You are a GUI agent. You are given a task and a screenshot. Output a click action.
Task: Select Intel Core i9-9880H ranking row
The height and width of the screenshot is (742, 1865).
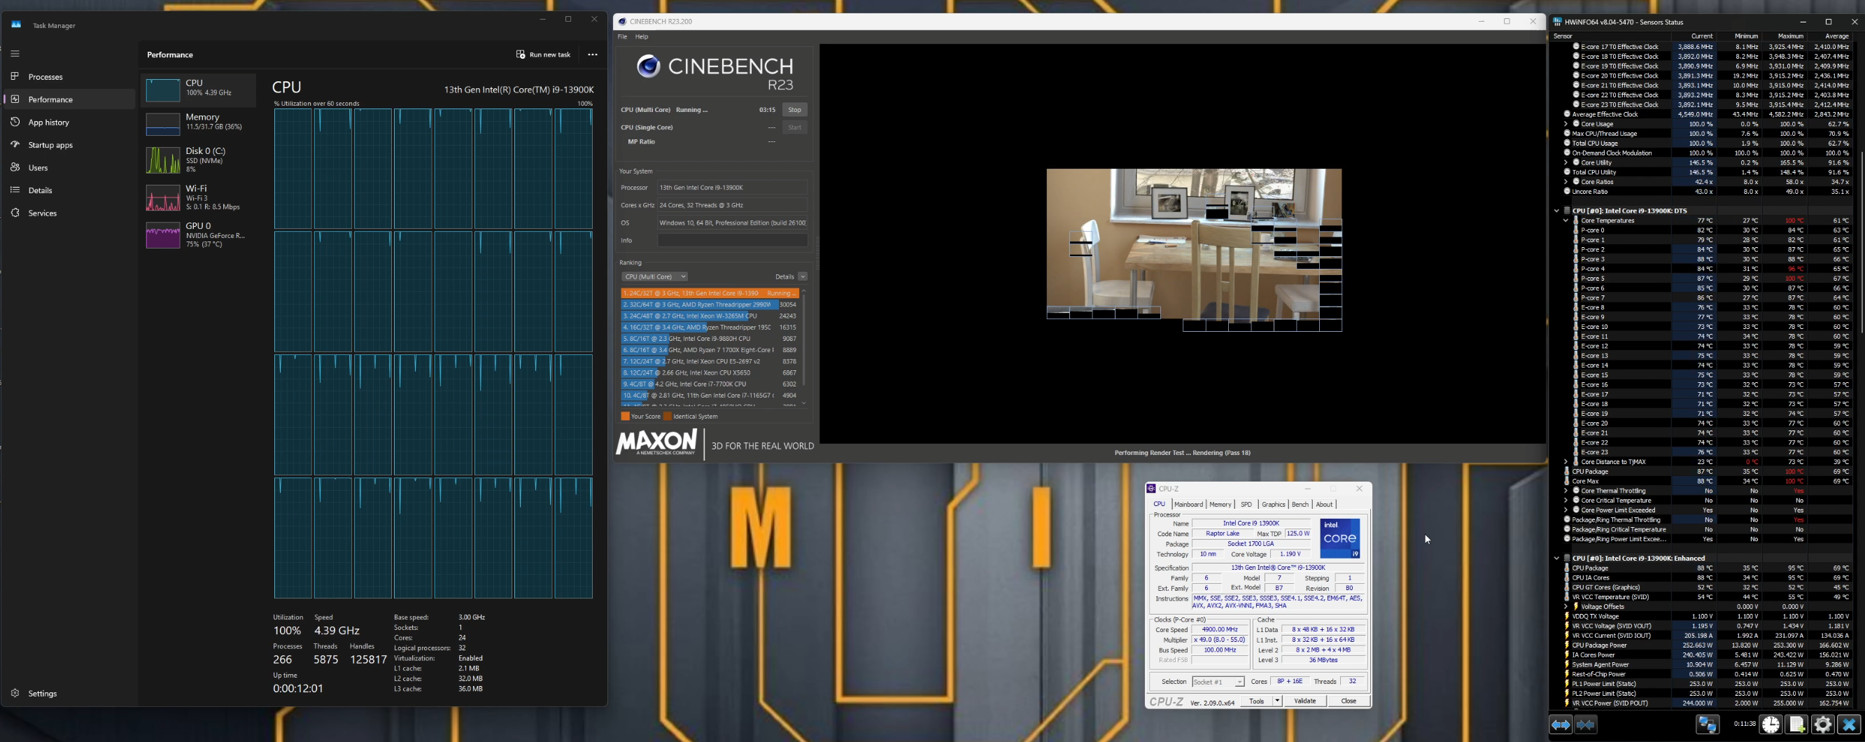coord(709,339)
